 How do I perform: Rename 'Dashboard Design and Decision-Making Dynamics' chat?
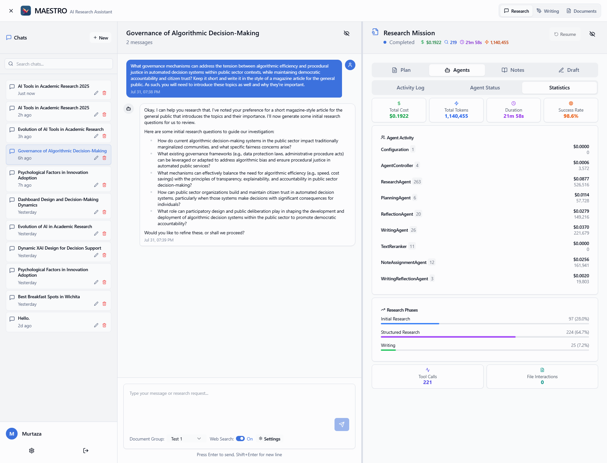(96, 212)
